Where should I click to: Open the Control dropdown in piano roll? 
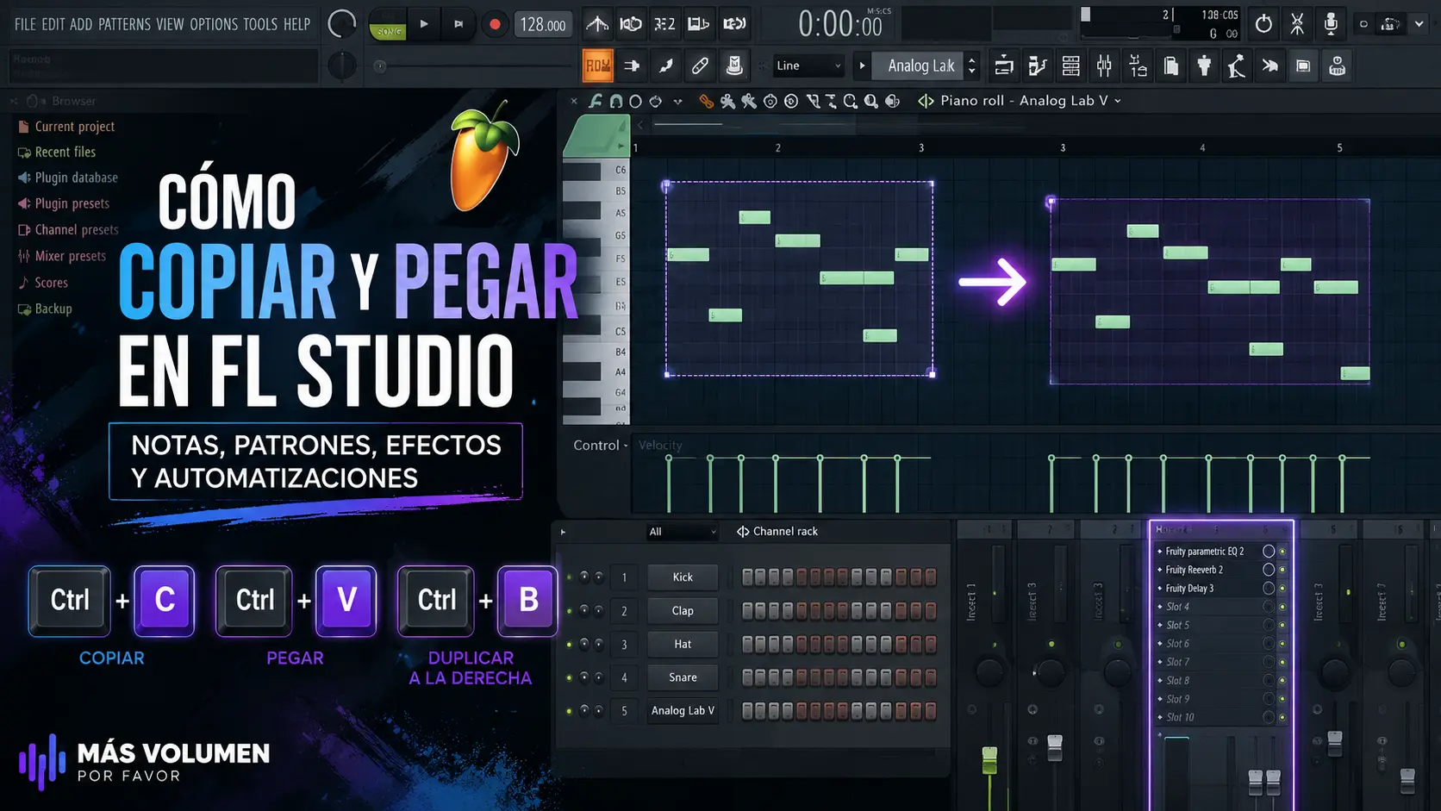[x=601, y=446]
